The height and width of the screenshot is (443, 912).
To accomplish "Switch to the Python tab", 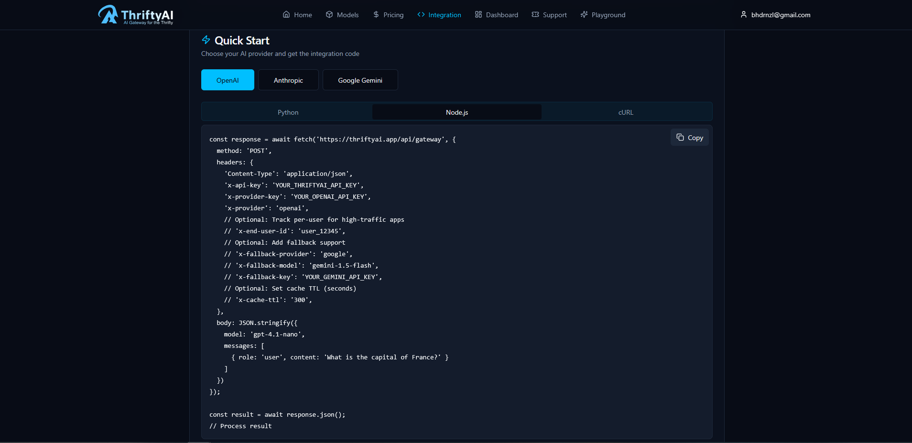I will (x=287, y=112).
